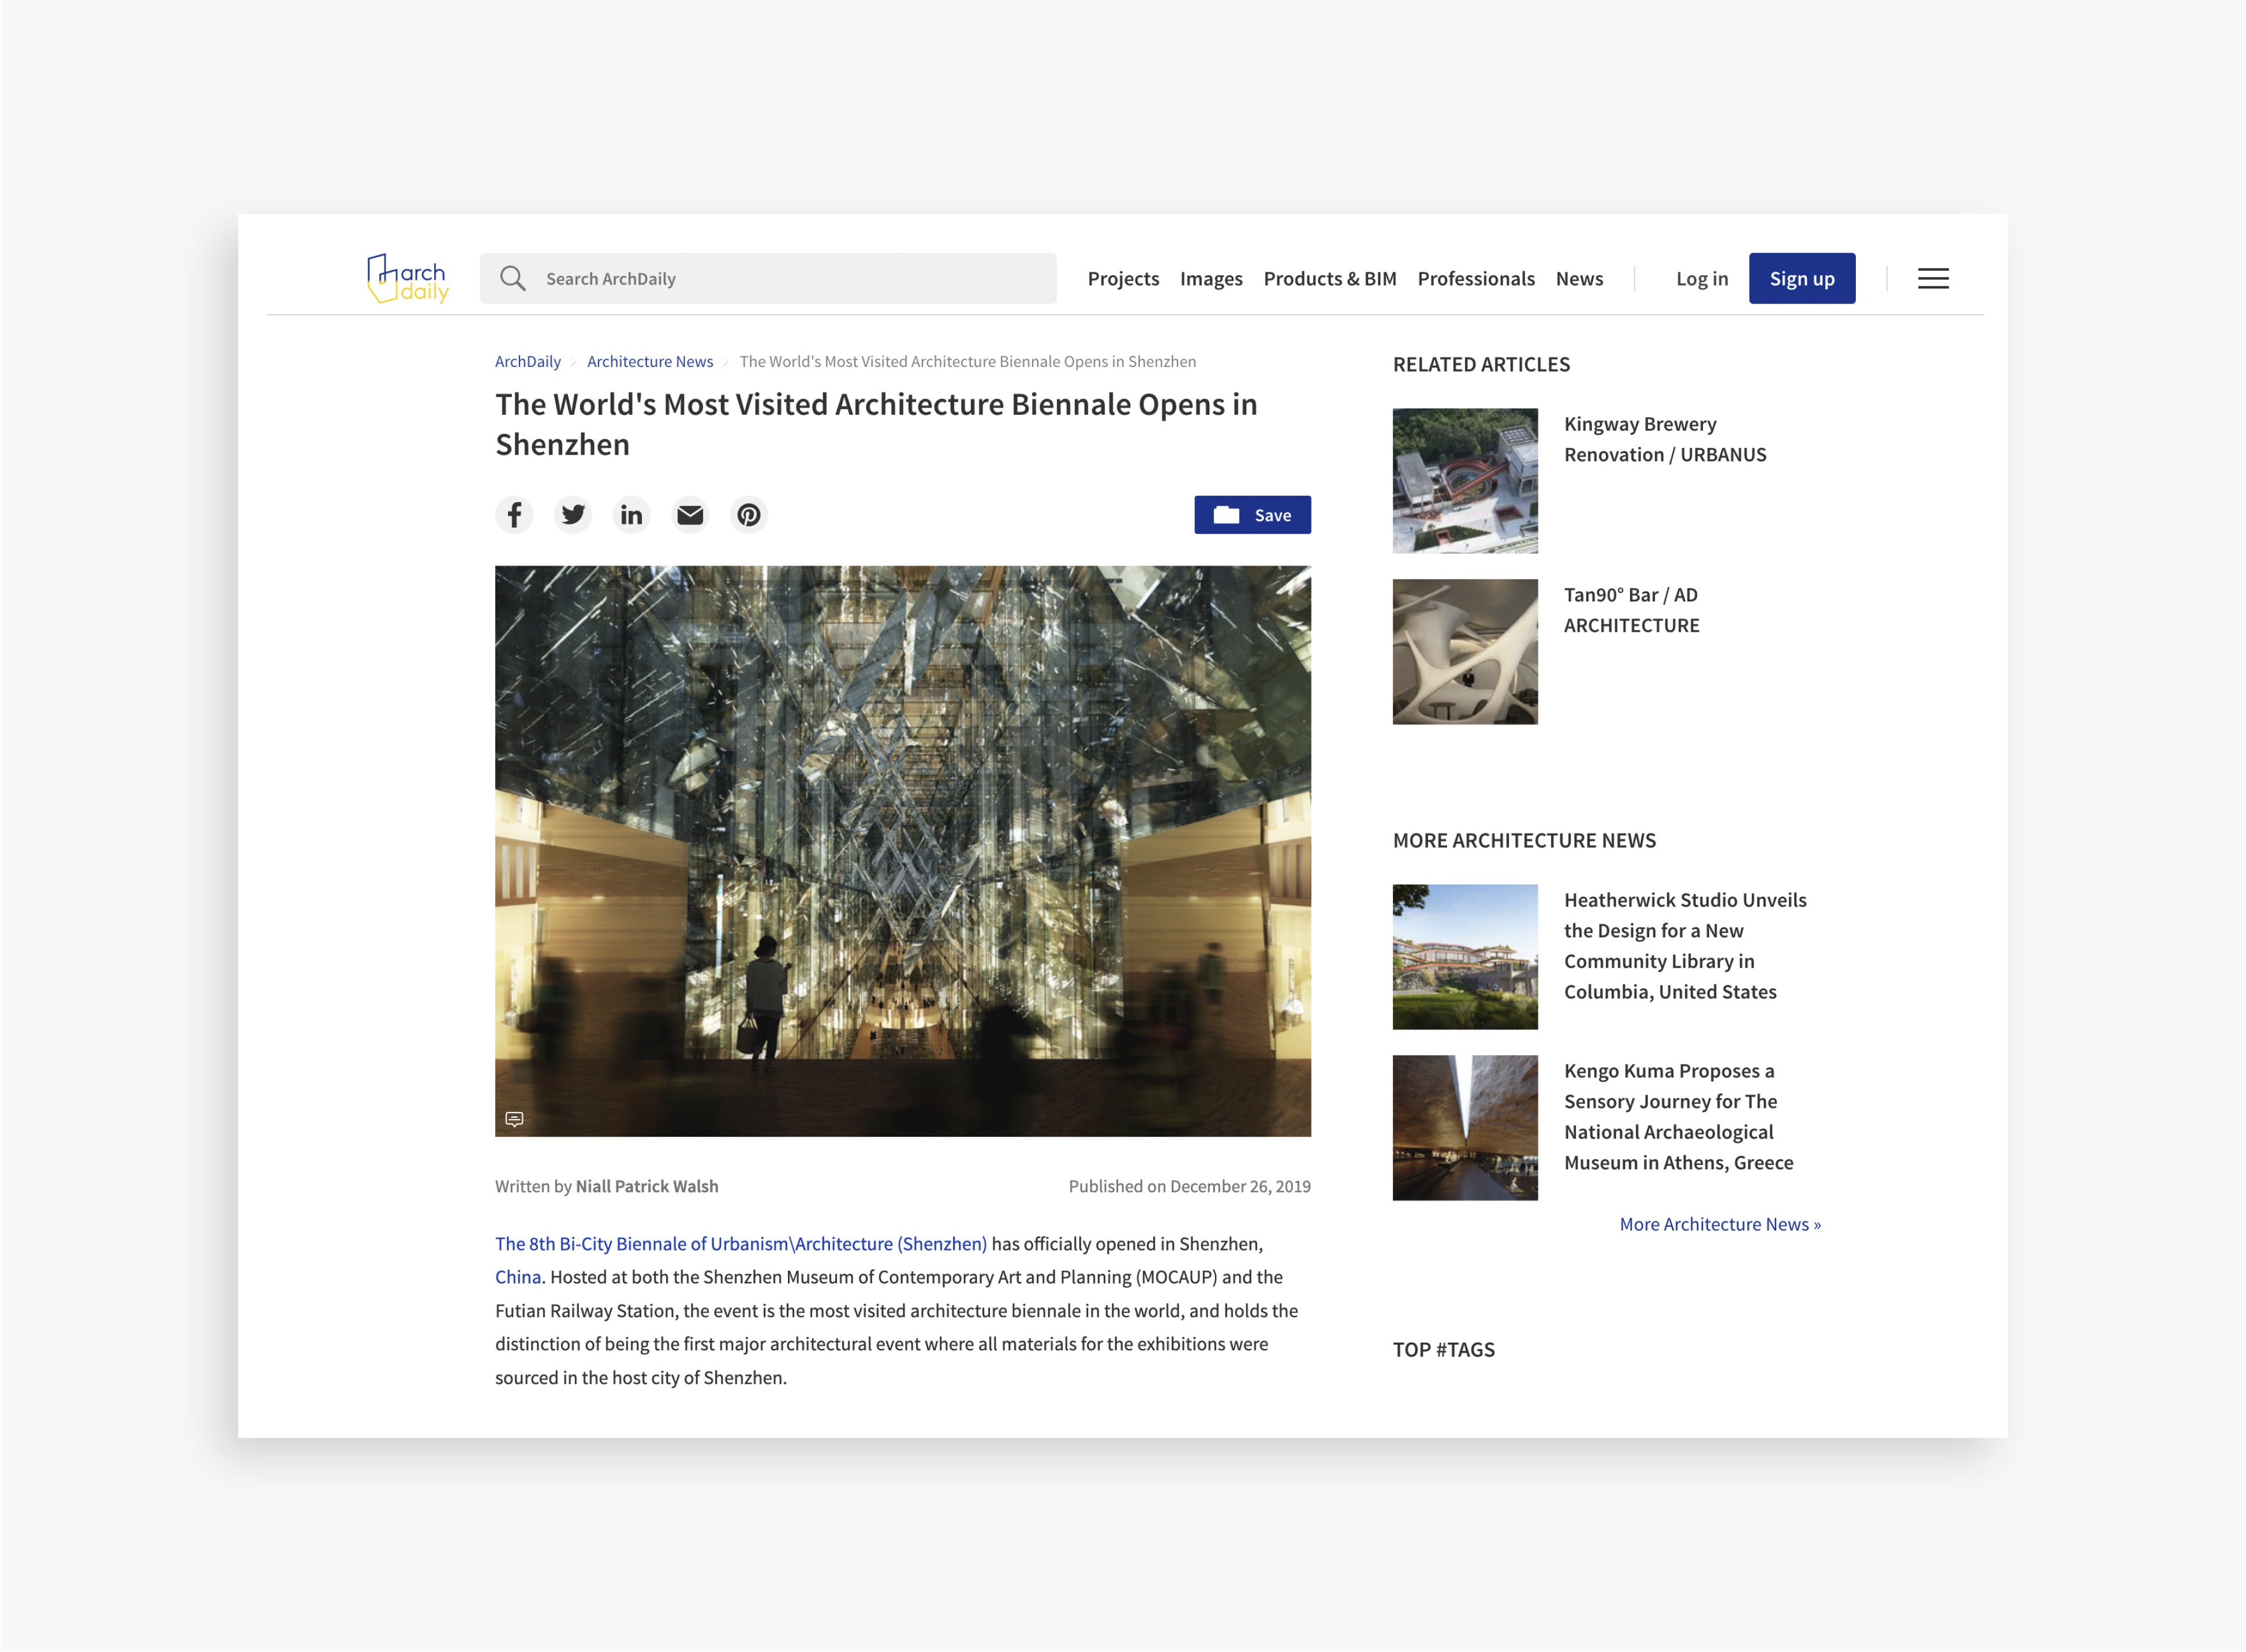Click the Sign up button
The image size is (2246, 1652).
pyautogui.click(x=1801, y=279)
